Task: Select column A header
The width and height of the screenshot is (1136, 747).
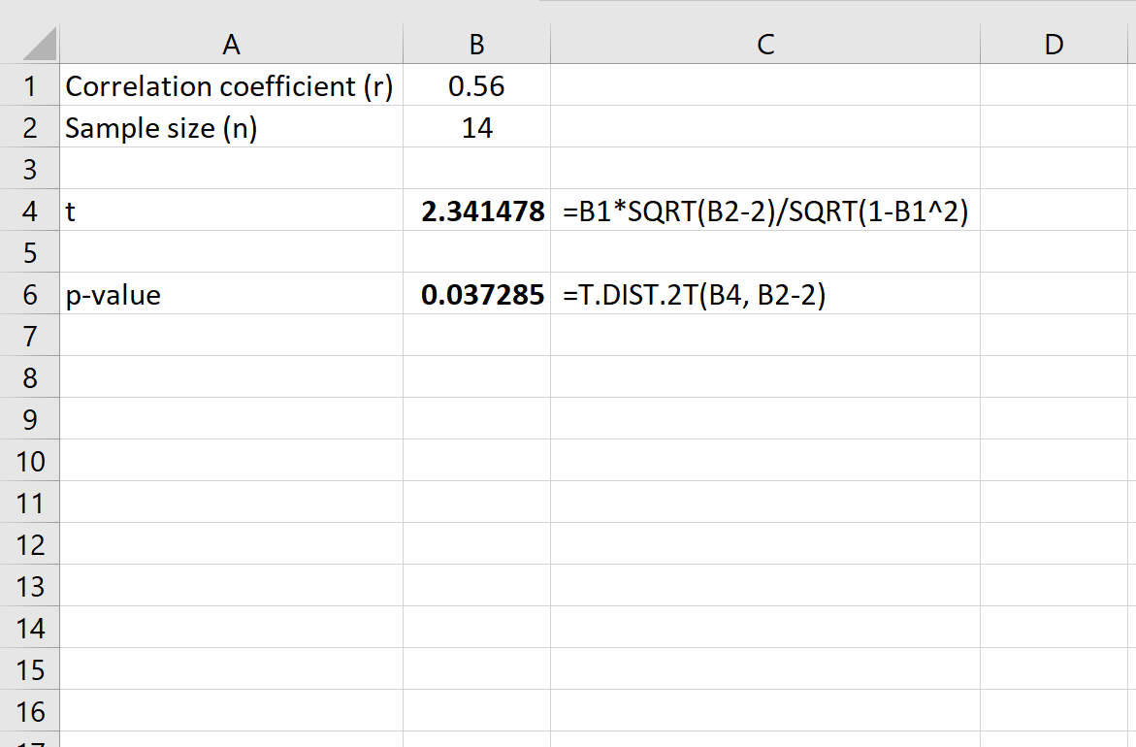Action: pyautogui.click(x=230, y=43)
